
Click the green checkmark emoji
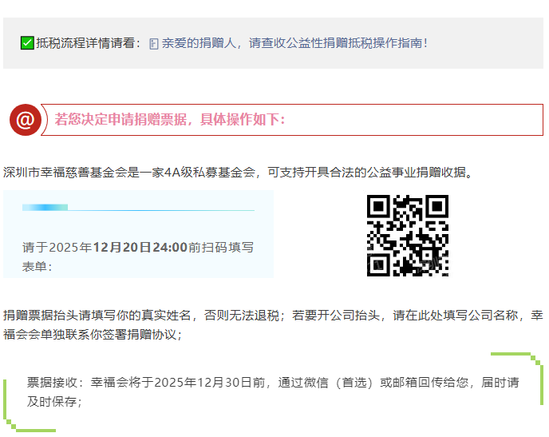[27, 42]
